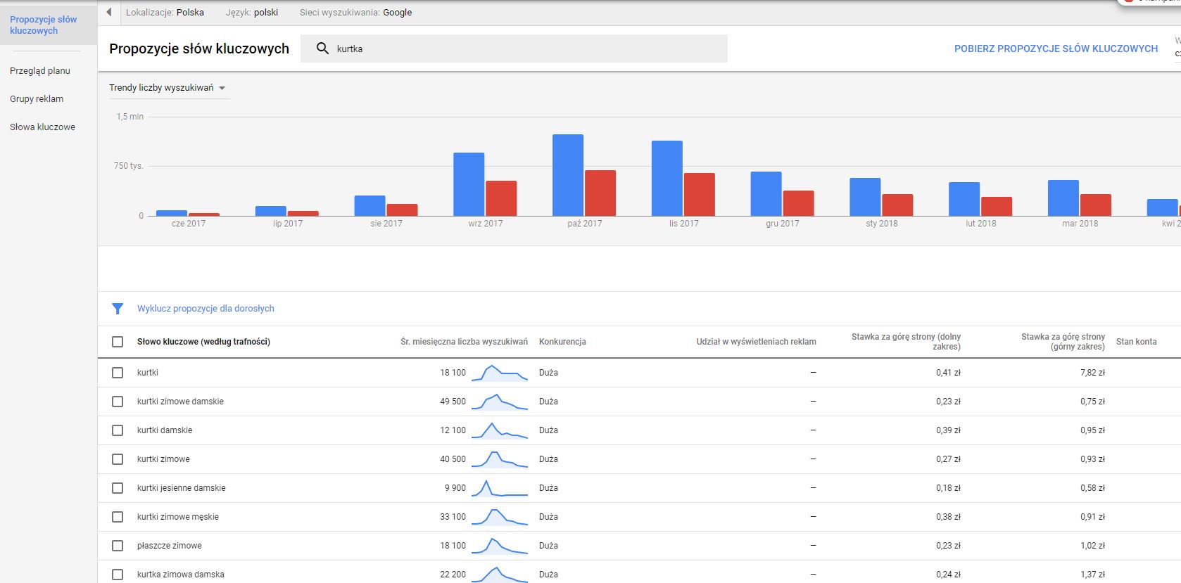Click keyword text płaszcze zimowe
Viewport: 1181px width, 583px height.
pos(170,546)
